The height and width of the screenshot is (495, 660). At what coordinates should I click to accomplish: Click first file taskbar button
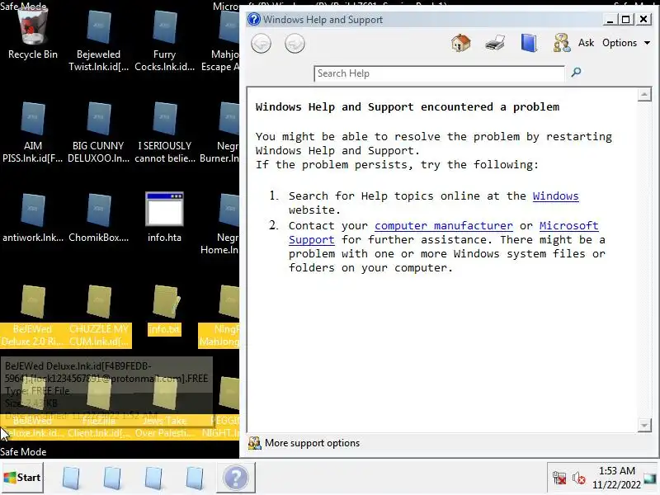point(70,478)
